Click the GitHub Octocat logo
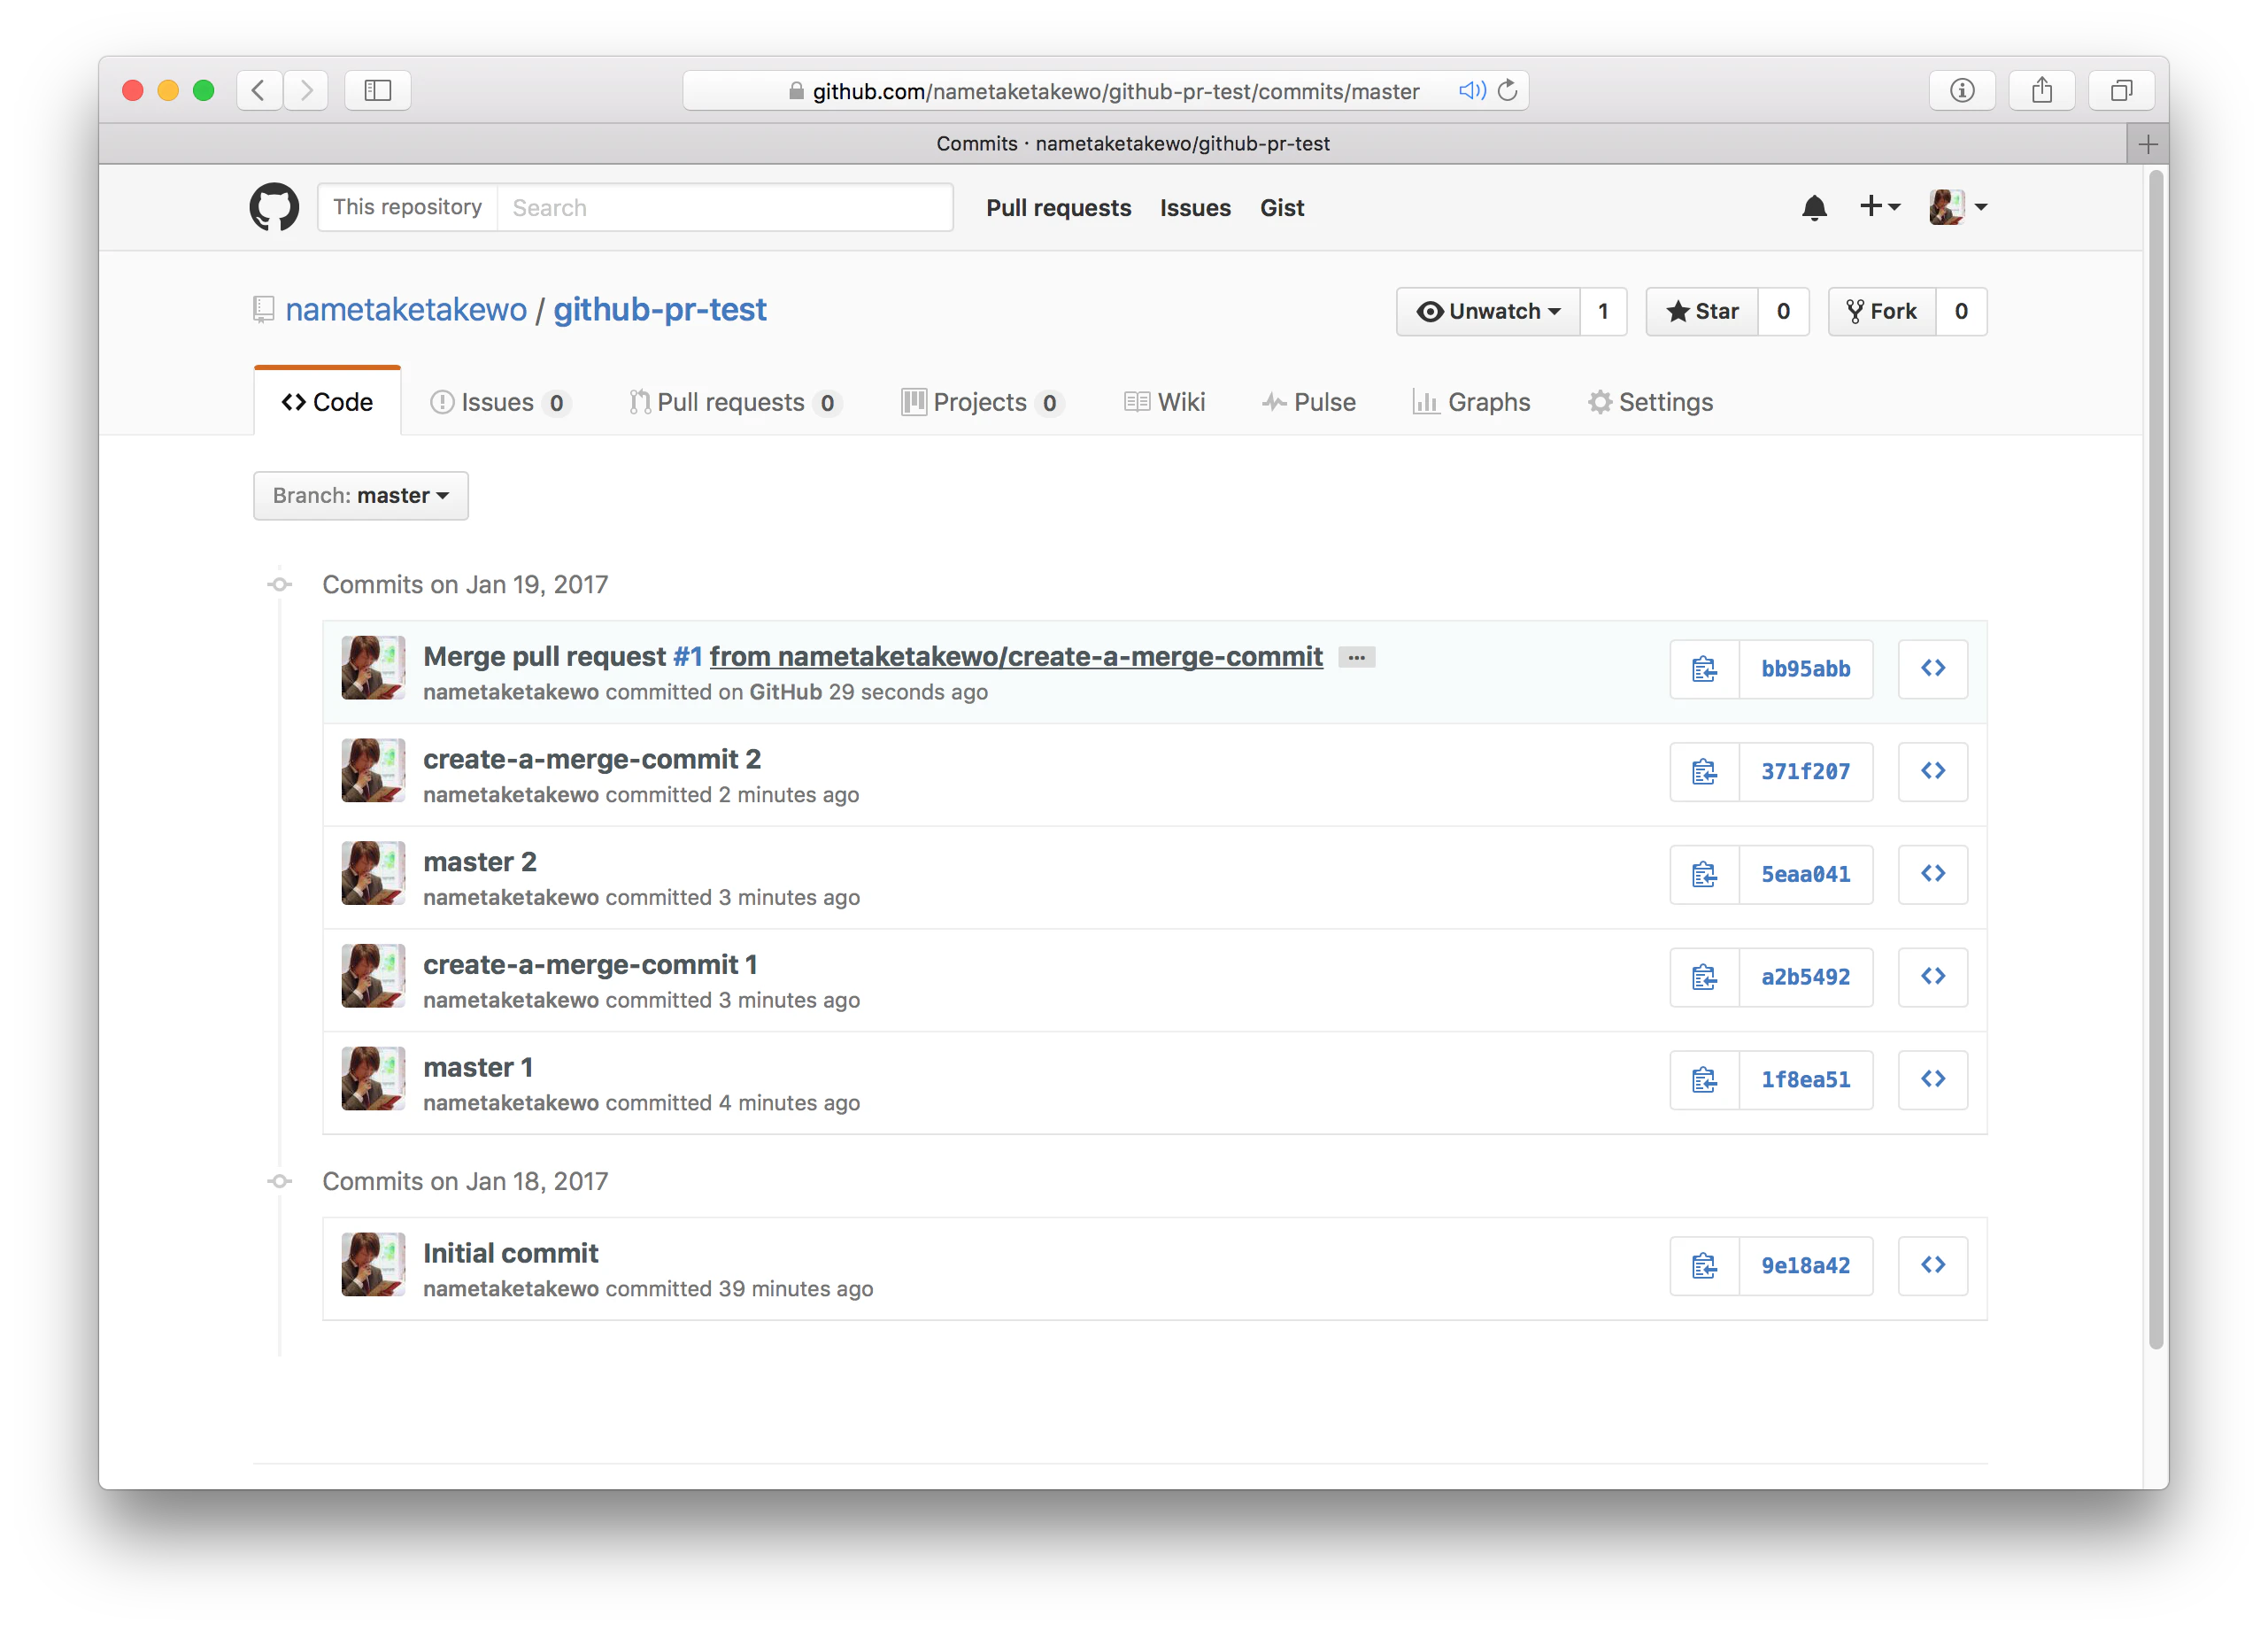Image resolution: width=2268 pixels, height=1631 pixels. tap(274, 207)
